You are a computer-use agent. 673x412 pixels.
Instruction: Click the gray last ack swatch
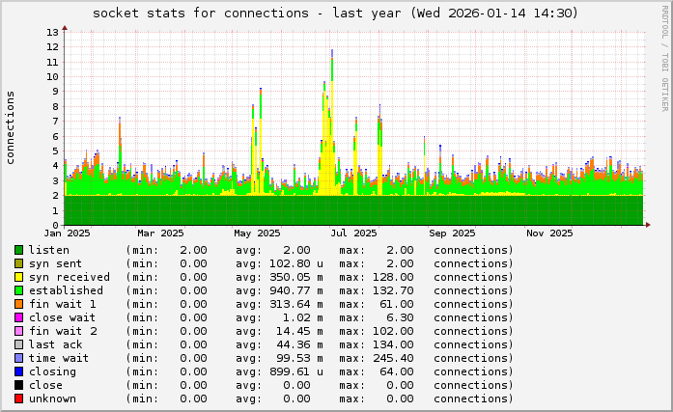(18, 344)
